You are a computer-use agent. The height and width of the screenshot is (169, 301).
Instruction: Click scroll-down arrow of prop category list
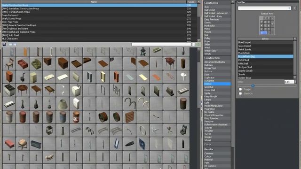coord(198,40)
